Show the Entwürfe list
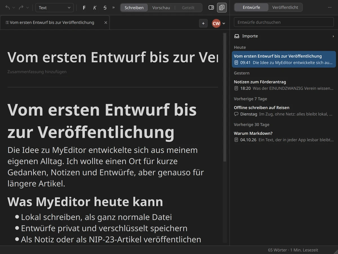 coord(252,7)
